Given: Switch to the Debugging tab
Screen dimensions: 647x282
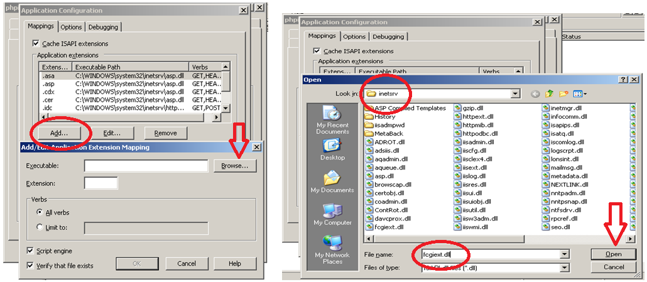Looking at the screenshot, I should click(102, 27).
